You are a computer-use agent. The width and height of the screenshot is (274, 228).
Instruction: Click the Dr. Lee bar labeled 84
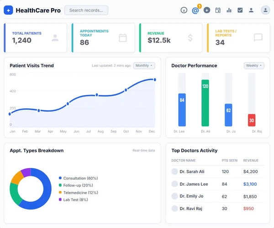[182, 110]
